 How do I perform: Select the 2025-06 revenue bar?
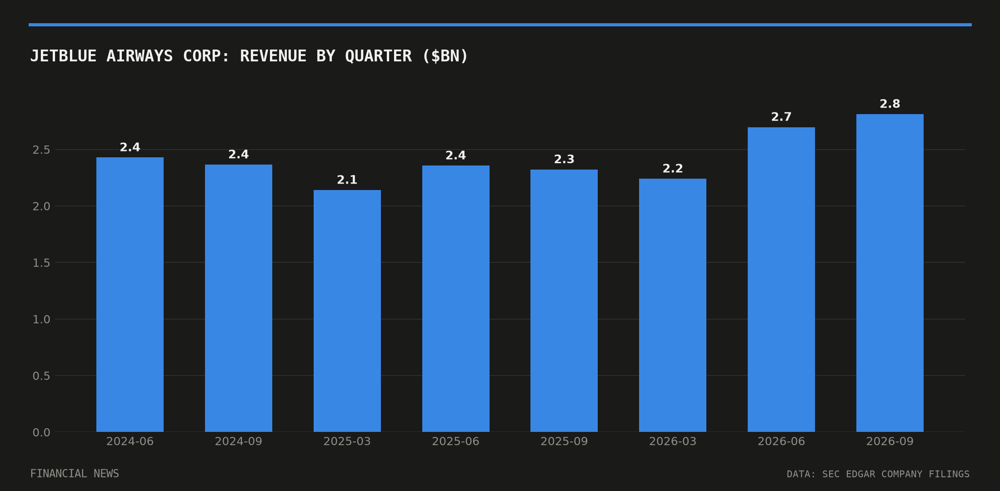(456, 299)
